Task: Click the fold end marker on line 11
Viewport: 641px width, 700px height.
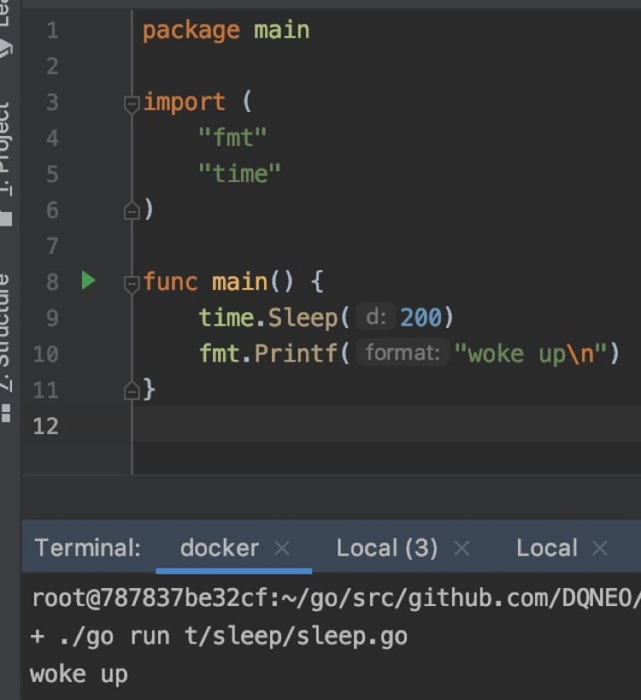Action: [132, 391]
